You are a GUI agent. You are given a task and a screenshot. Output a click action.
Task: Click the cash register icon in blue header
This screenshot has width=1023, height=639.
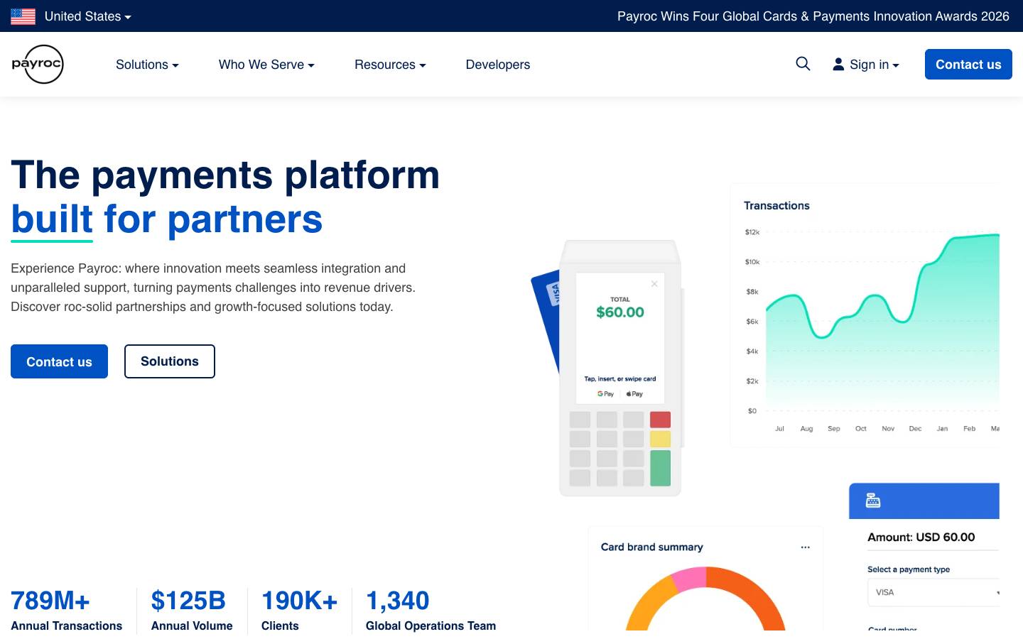click(873, 501)
